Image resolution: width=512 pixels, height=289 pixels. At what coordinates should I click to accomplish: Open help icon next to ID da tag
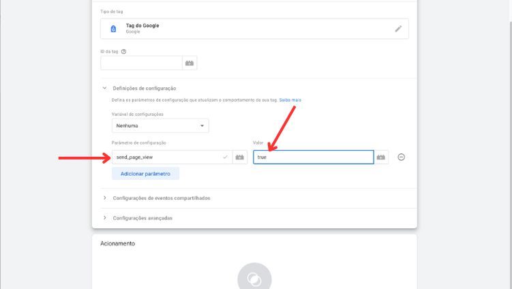(124, 52)
